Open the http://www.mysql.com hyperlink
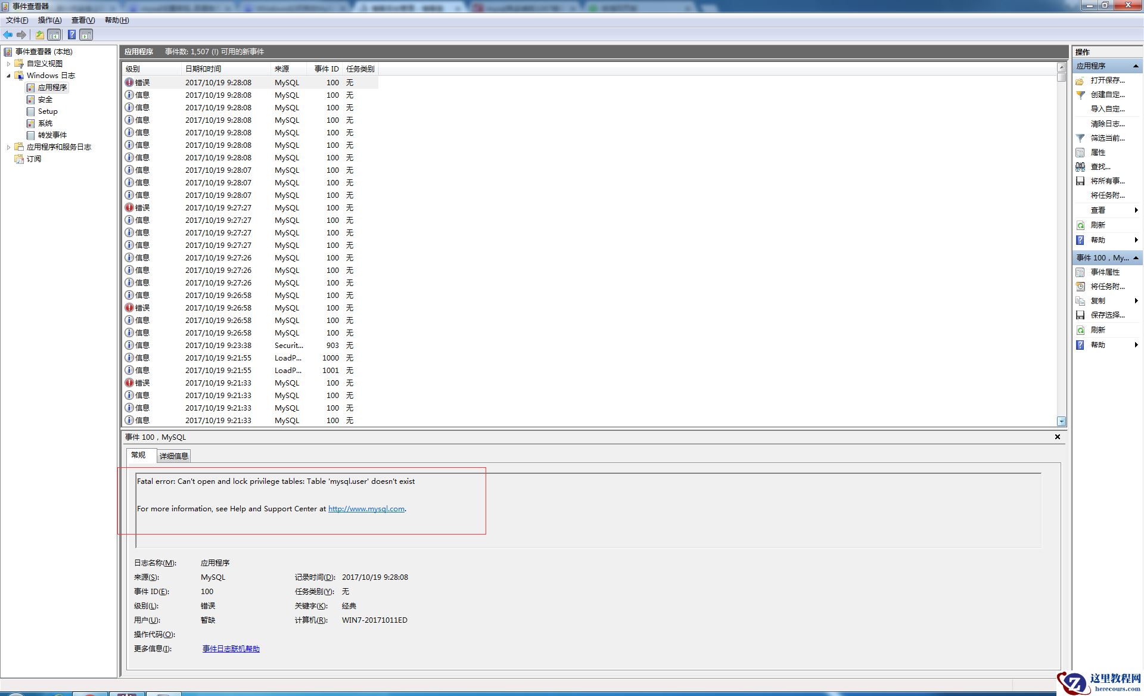The height and width of the screenshot is (696, 1144). [x=366, y=508]
